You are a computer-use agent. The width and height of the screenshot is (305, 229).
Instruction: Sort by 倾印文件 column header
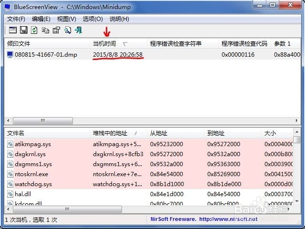47,43
